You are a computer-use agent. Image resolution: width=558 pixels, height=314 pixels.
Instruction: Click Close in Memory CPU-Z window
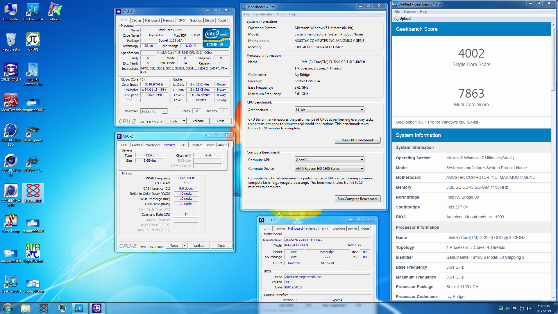pos(221,246)
